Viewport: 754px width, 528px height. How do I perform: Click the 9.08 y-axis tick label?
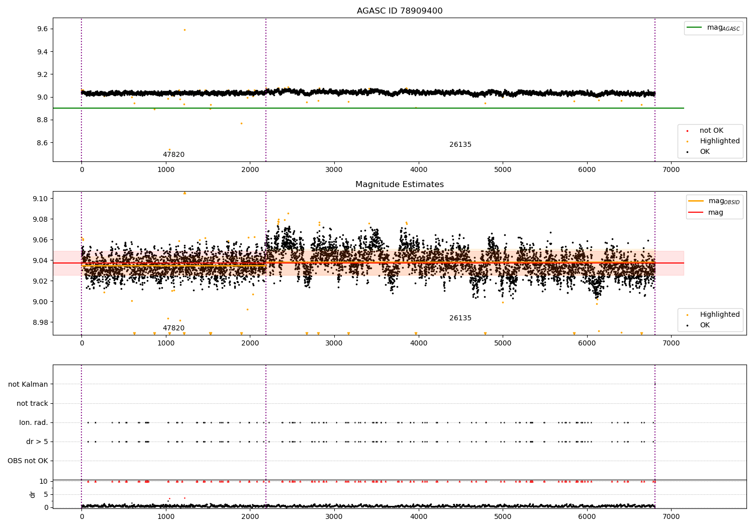pos(40,219)
